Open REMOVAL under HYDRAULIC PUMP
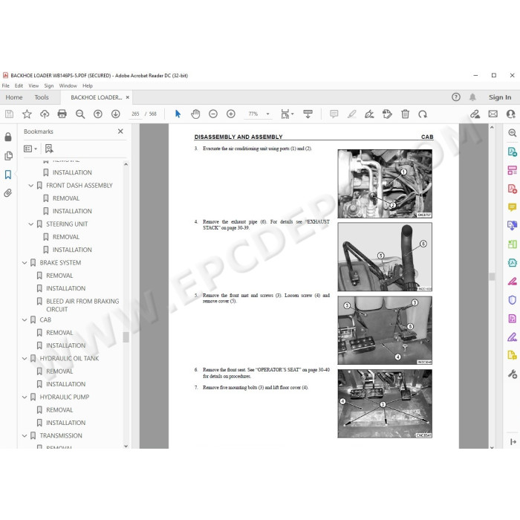Screen dimensions: 520x520 tap(59, 410)
